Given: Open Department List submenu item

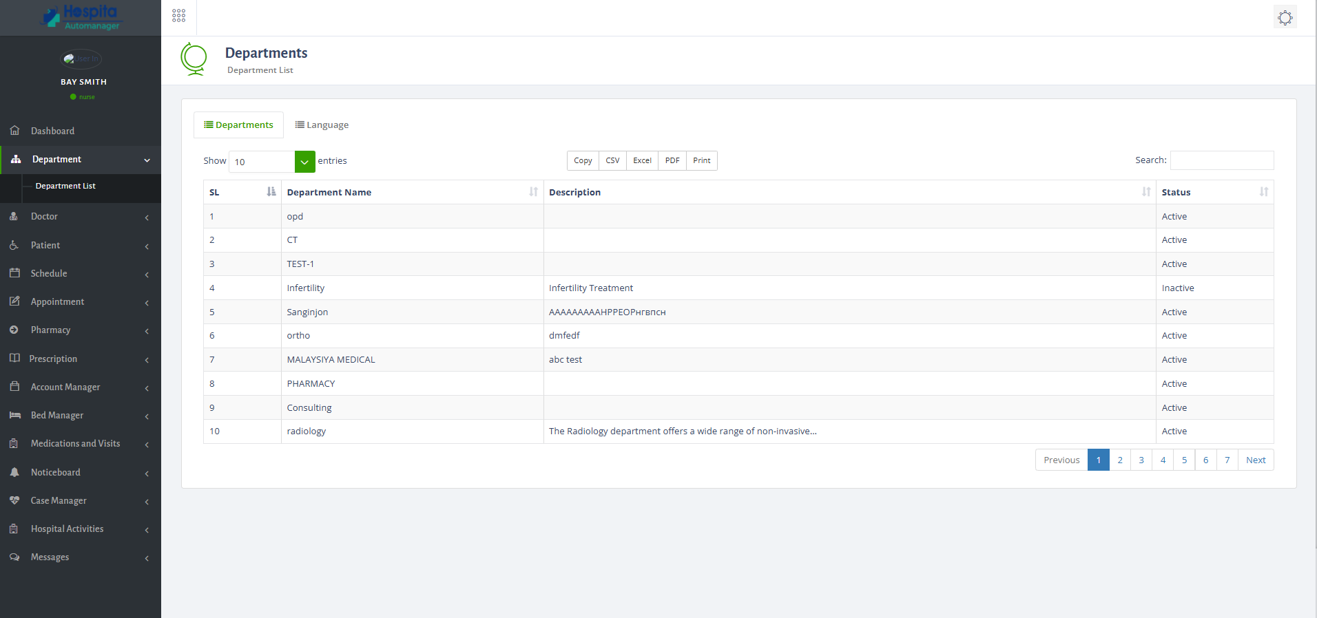Looking at the screenshot, I should click(65, 186).
